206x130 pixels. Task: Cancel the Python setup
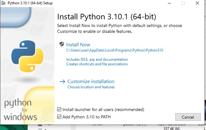[188, 117]
